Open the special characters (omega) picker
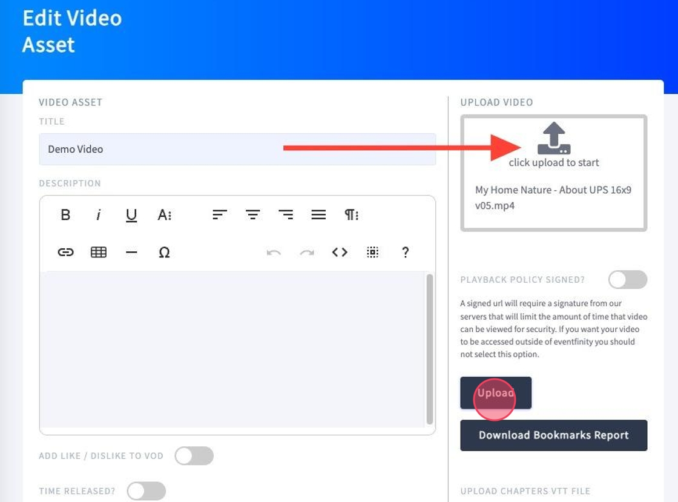Image resolution: width=678 pixels, height=502 pixels. pyautogui.click(x=164, y=252)
